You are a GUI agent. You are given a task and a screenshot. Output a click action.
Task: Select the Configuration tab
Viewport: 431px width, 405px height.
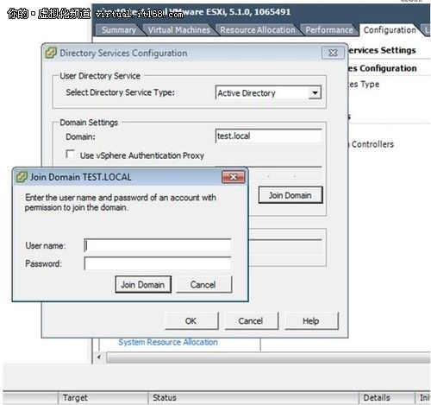point(390,30)
